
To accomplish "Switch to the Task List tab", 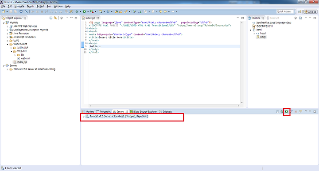I will [273, 18].
